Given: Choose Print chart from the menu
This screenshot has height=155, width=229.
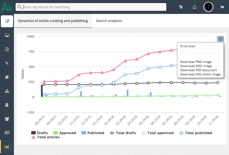Looking at the screenshot, I should (x=188, y=46).
